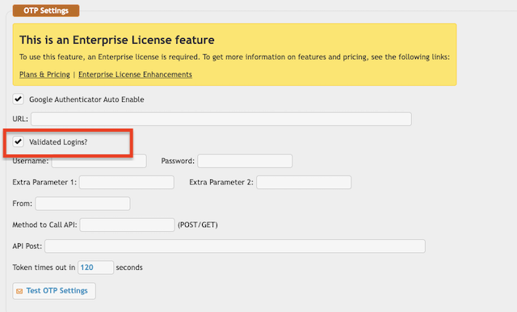This screenshot has width=517, height=312.
Task: Focus the API Post input field
Action: pos(235,247)
